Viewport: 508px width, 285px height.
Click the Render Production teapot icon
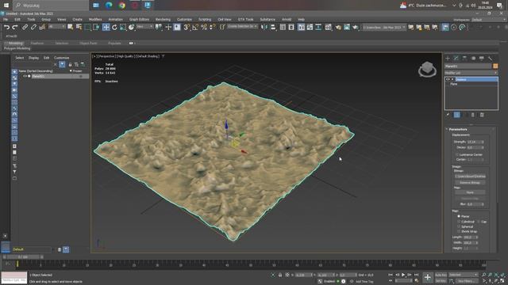point(356,28)
